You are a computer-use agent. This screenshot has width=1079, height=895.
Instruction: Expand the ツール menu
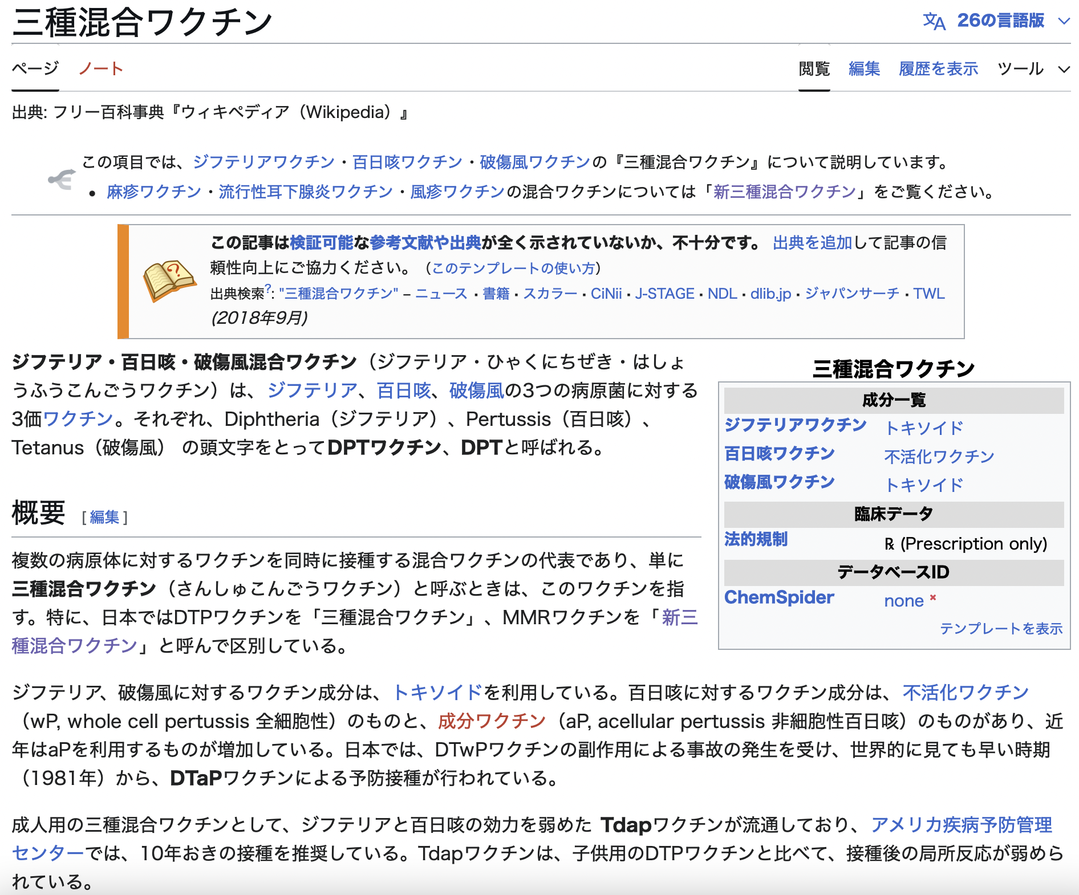tap(1033, 69)
